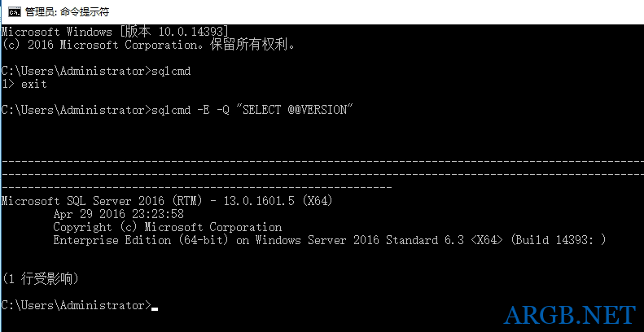Click the "(Build 14393: )" text

(x=558, y=240)
